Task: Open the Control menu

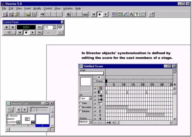Action: (x=48, y=8)
